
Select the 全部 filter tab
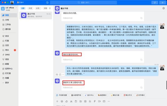click(x=23, y=8)
